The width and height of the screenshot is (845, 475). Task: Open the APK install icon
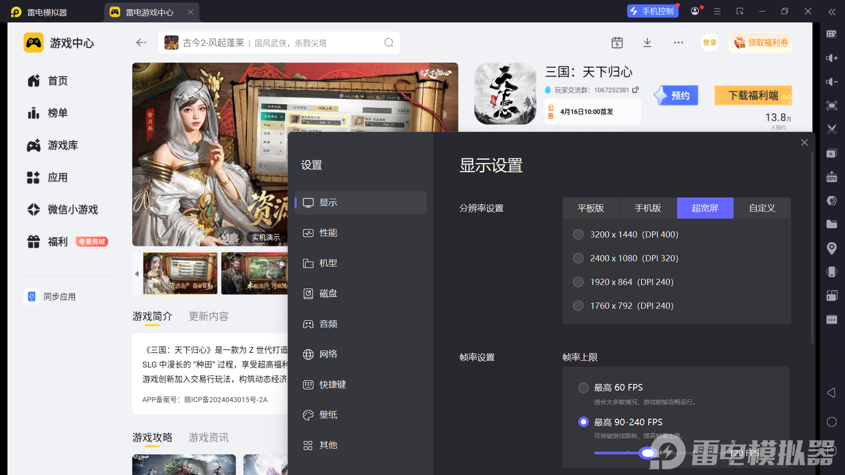pyautogui.click(x=831, y=177)
